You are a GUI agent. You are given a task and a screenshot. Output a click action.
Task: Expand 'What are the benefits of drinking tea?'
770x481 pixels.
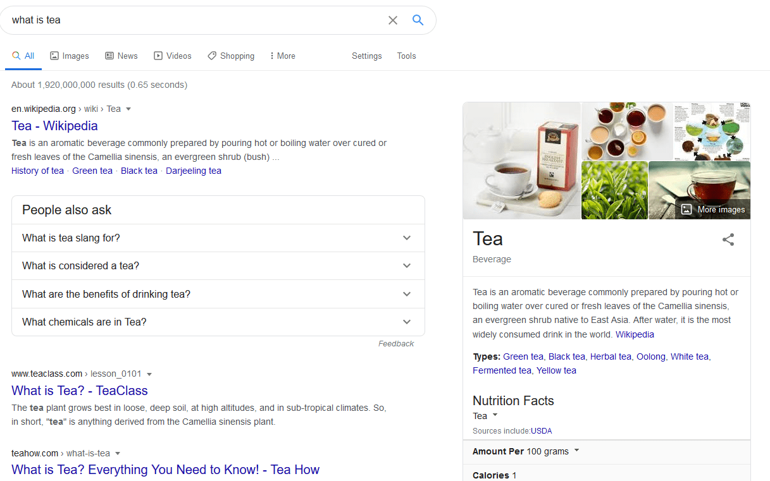pyautogui.click(x=218, y=294)
